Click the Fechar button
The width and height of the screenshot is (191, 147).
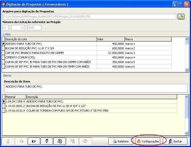[176, 141]
